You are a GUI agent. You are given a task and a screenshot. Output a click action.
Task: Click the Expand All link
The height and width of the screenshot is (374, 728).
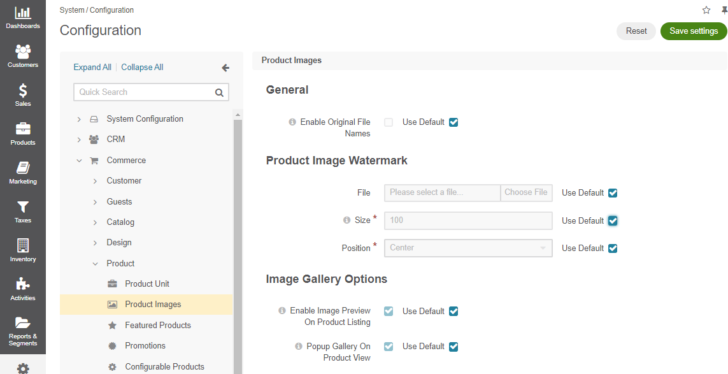tap(92, 68)
